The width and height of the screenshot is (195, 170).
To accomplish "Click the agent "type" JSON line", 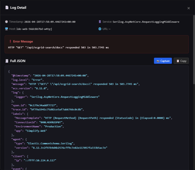I will (x=44, y=143).
